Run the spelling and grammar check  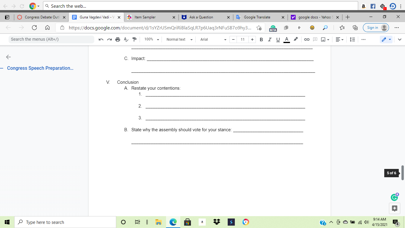(x=126, y=39)
